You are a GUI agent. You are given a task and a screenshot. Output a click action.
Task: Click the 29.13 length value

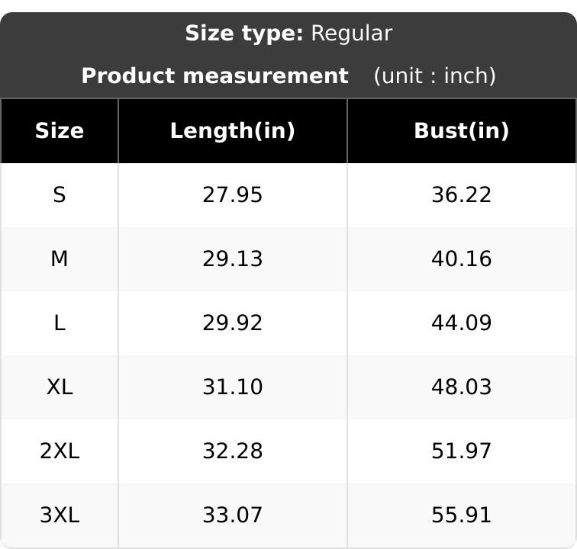(233, 259)
